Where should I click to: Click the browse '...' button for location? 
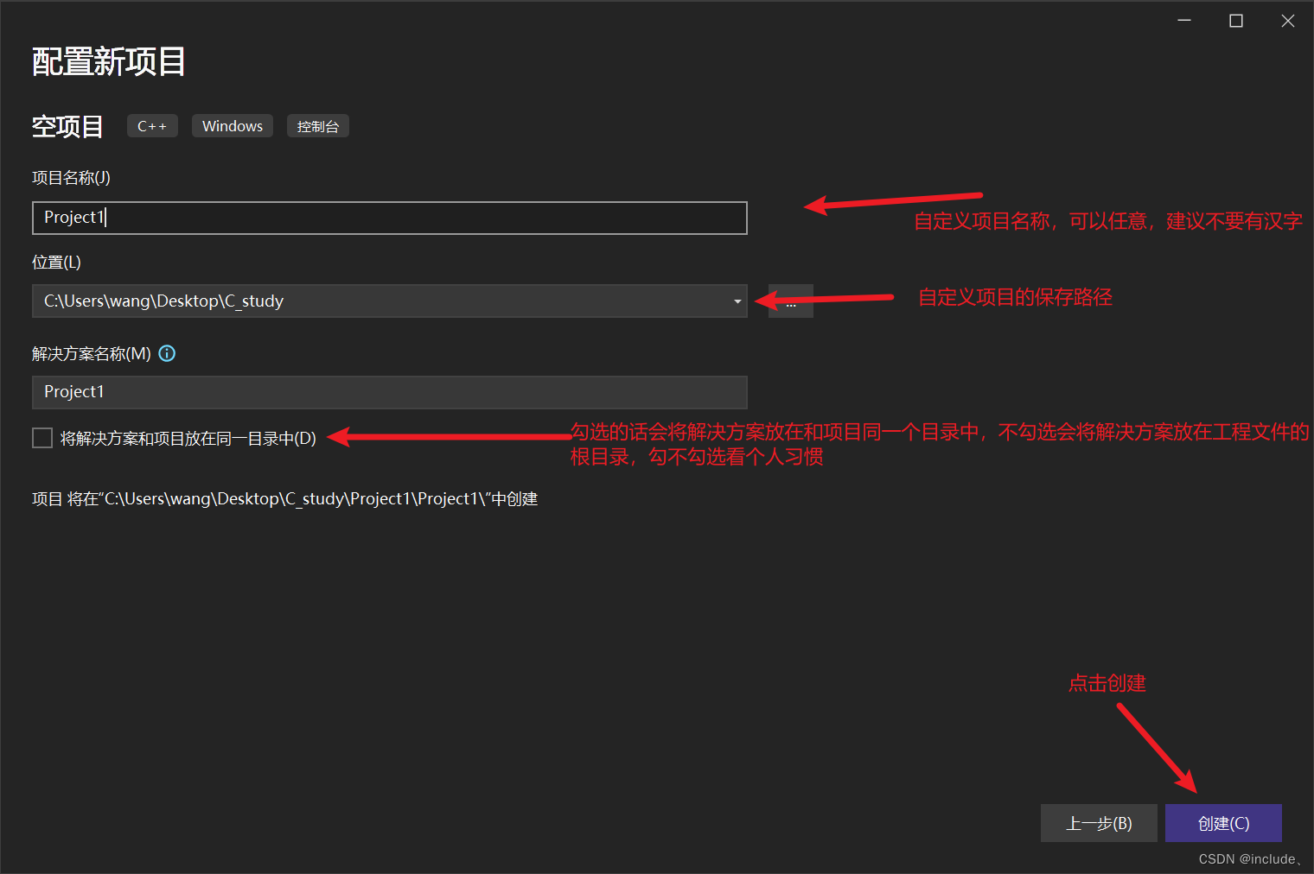point(790,301)
